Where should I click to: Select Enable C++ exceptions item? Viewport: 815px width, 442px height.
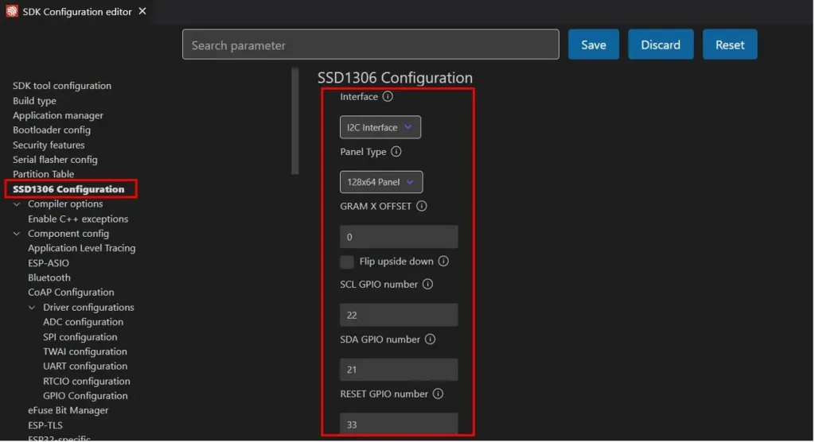pyautogui.click(x=78, y=219)
